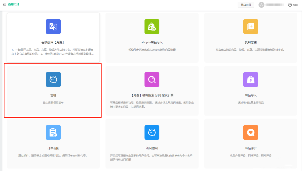Open the 帮助 help link
The width and height of the screenshot is (302, 171).
[x=293, y=5]
